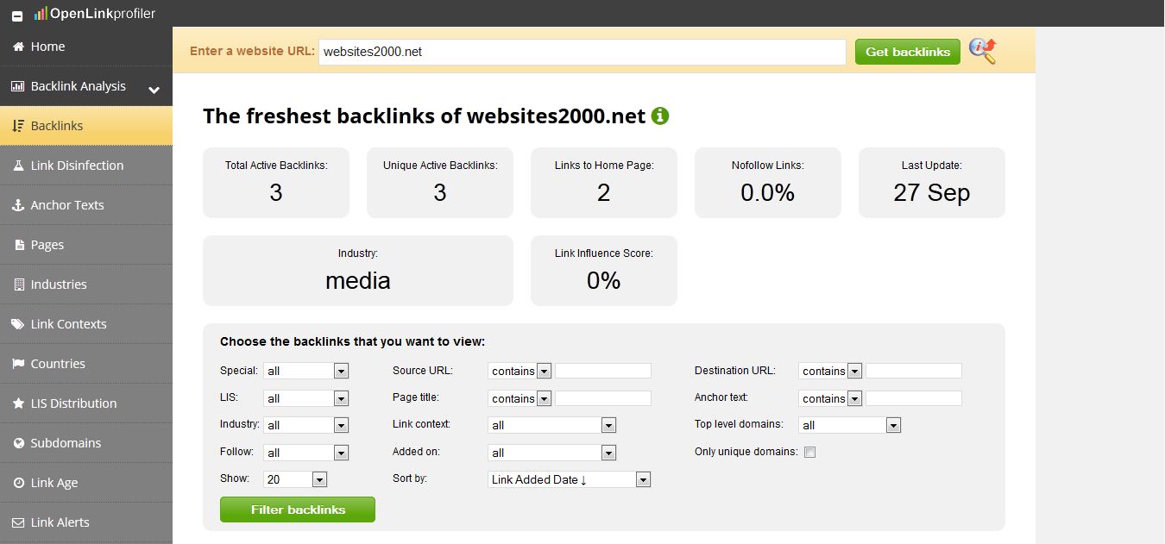
Task: Collapse the Backlink Analysis chevron
Action: tap(154, 89)
